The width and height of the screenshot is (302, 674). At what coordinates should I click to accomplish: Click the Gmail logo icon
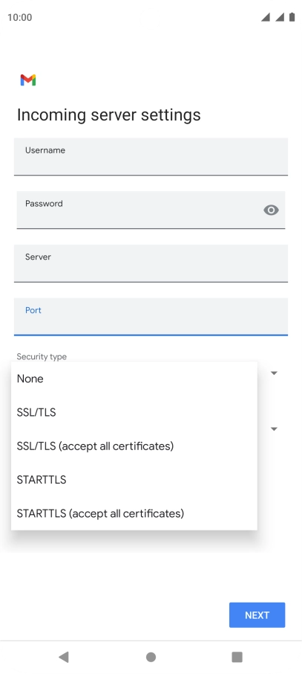click(x=28, y=80)
